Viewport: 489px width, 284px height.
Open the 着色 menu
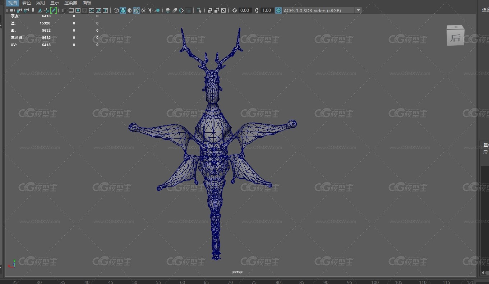coord(27,3)
